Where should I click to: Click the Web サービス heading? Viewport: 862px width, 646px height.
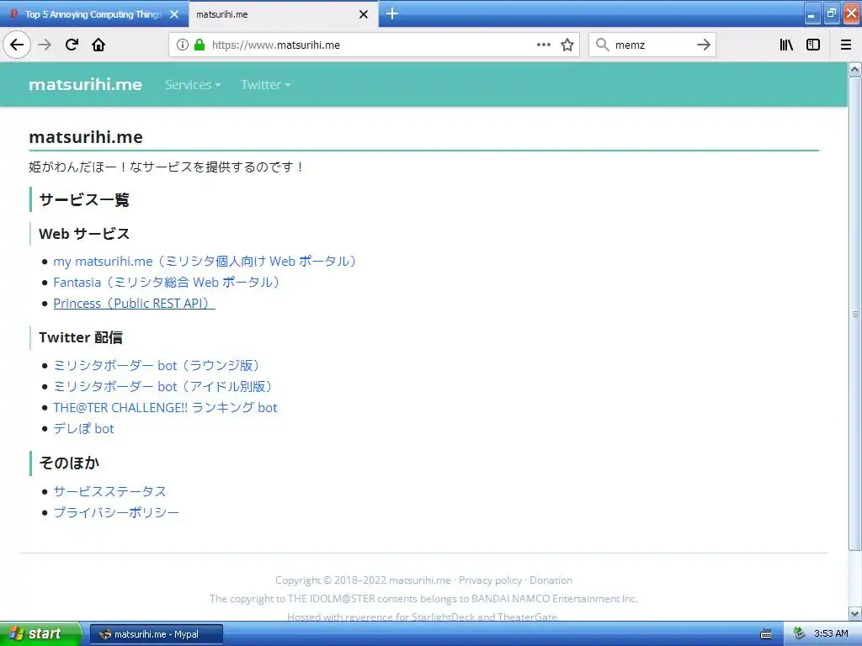[84, 234]
